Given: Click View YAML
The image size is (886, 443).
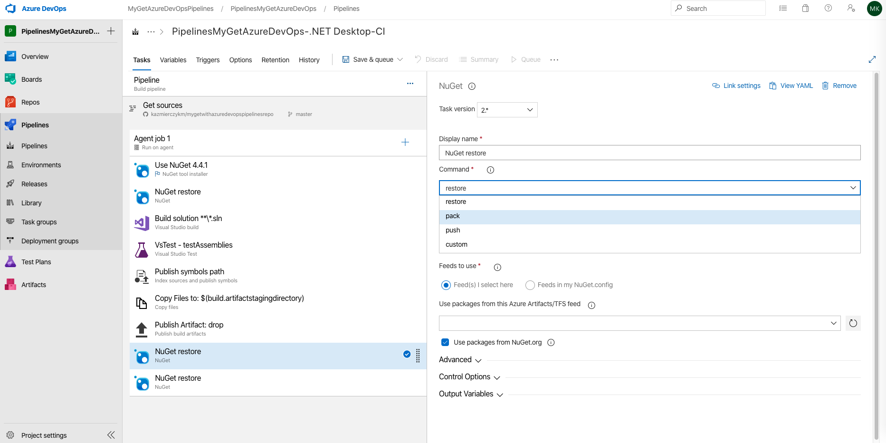Looking at the screenshot, I should coord(791,86).
